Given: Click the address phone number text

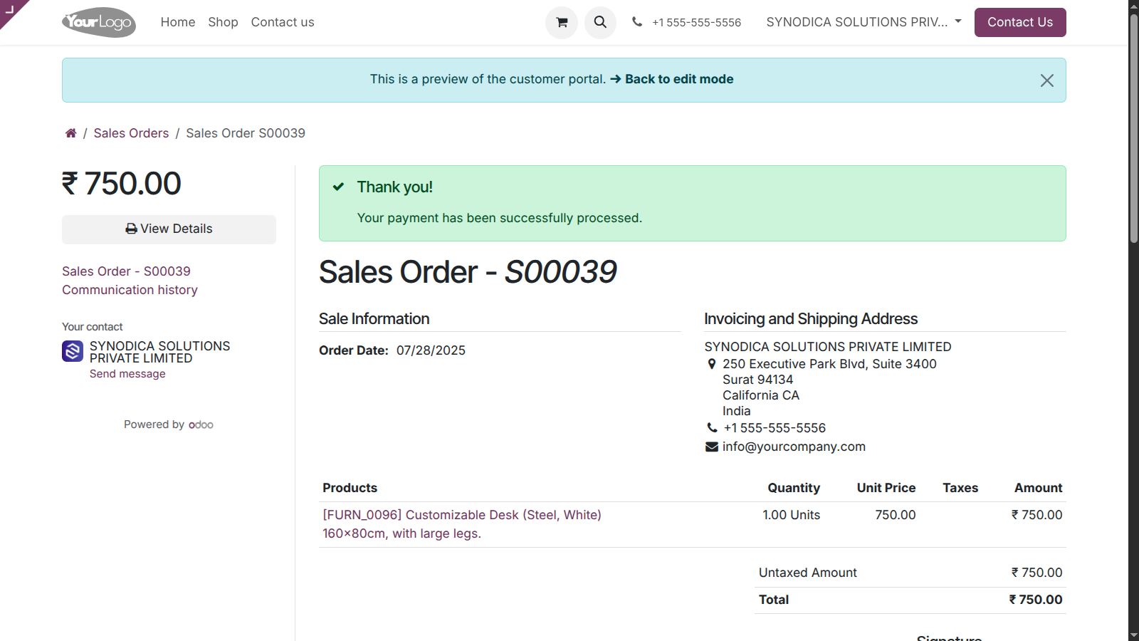Looking at the screenshot, I should pos(775,428).
